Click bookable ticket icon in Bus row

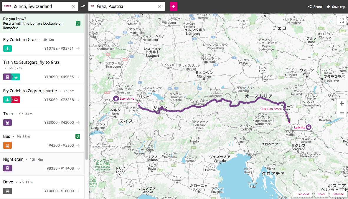tap(78, 136)
